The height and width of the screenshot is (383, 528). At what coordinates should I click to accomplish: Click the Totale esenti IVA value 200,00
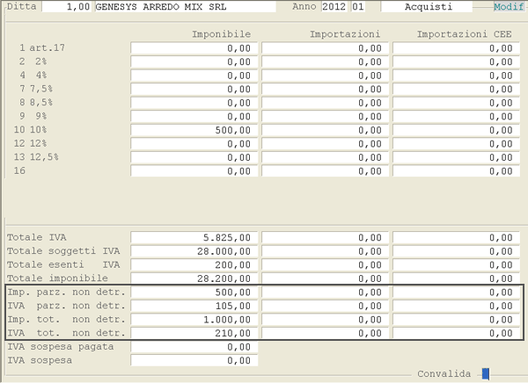coord(194,264)
